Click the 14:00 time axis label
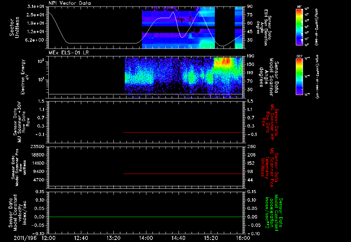351x242 pixels. pos(146,238)
